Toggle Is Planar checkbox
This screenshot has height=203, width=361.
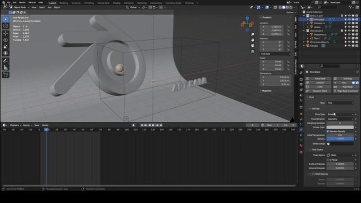(328, 160)
